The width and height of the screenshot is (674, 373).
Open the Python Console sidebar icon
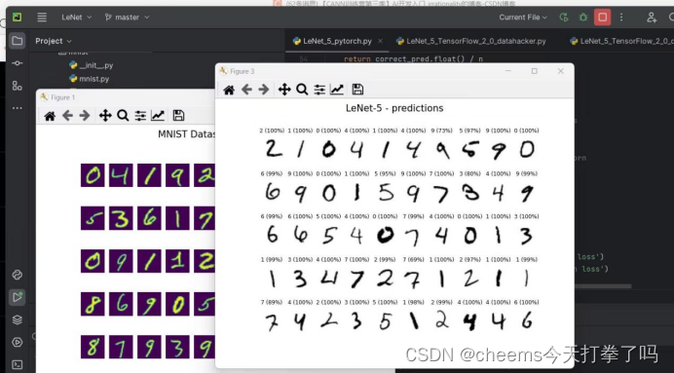coord(18,275)
